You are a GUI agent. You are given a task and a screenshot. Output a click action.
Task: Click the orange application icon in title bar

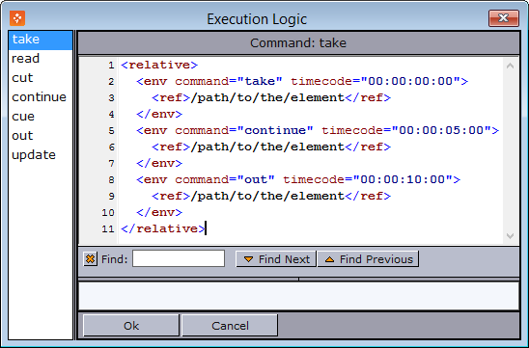click(17, 18)
